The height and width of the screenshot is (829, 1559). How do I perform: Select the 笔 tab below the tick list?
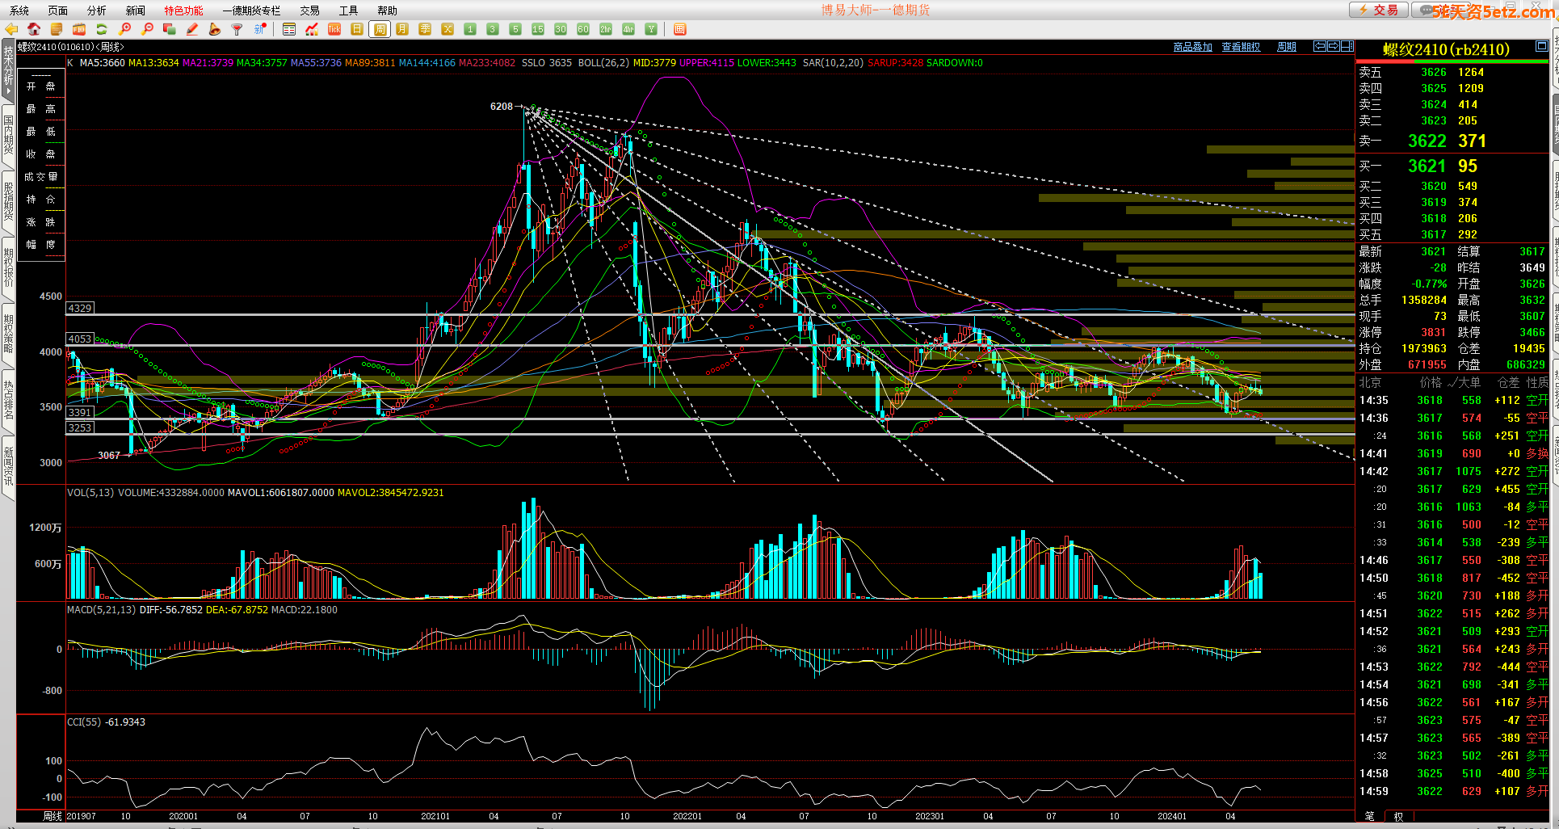(x=1369, y=816)
